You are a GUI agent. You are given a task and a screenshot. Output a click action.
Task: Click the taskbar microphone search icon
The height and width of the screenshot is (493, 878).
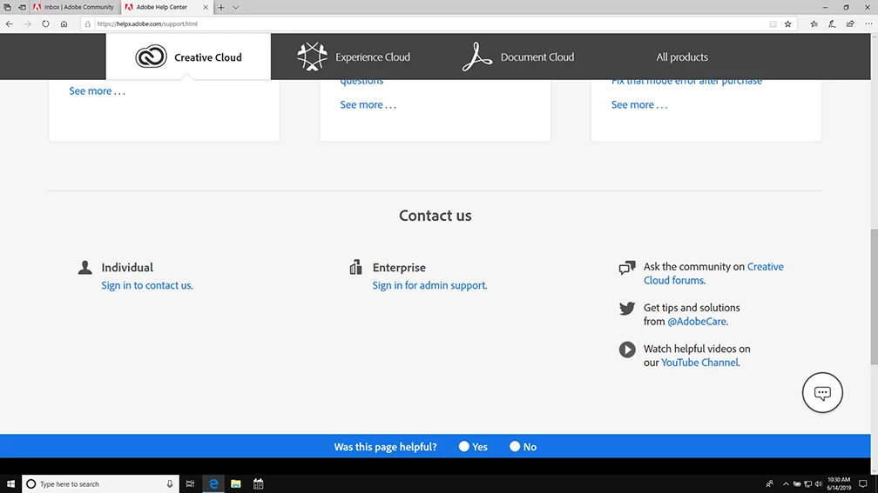(x=170, y=484)
